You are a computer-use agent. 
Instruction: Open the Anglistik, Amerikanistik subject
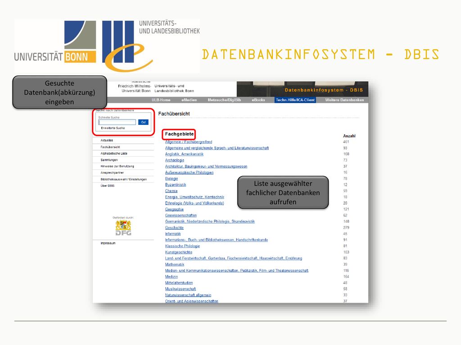(x=184, y=154)
